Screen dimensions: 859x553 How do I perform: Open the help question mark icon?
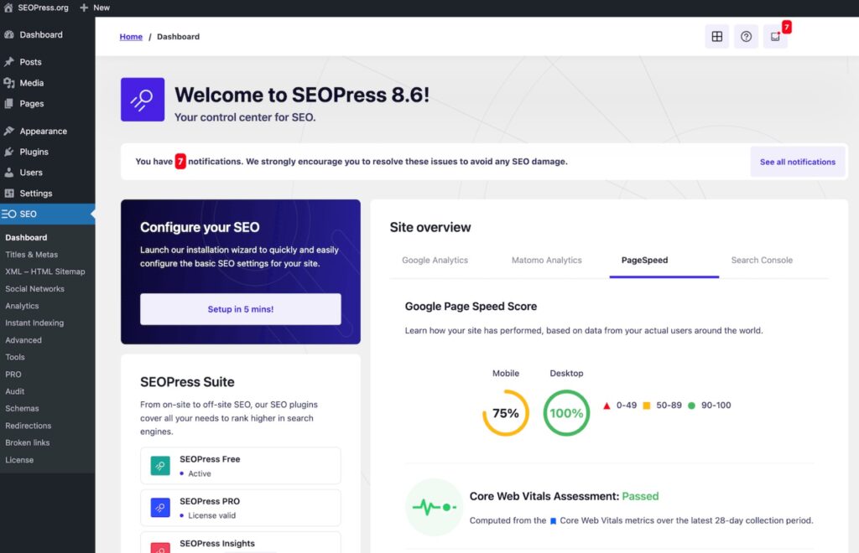click(x=746, y=37)
